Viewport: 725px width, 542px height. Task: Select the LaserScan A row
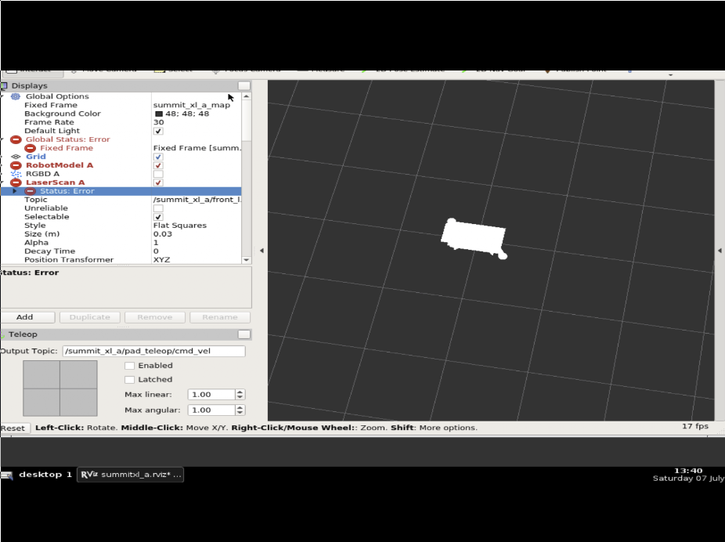pos(121,182)
